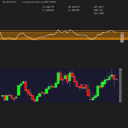The height and width of the screenshot is (128, 128).
Task: Click the close value "C: 440.20"
Action: click(48, 10)
